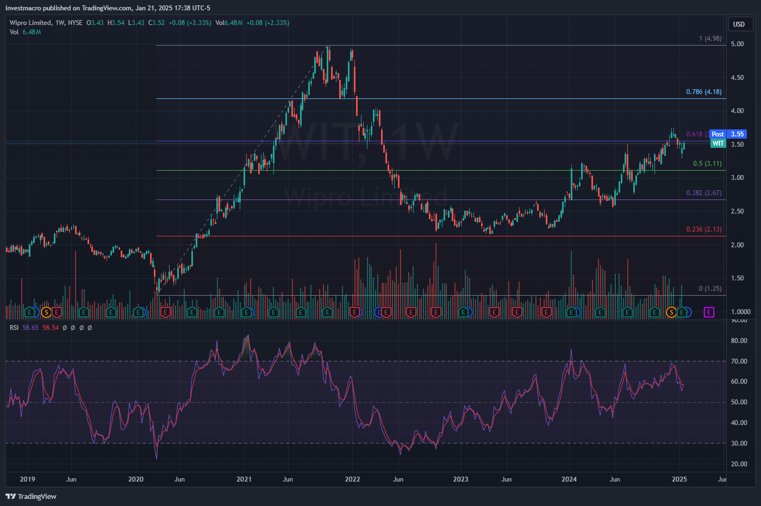Screen dimensions: 761x506
Task: Click the 1.0000 price axis label
Action: (741, 312)
